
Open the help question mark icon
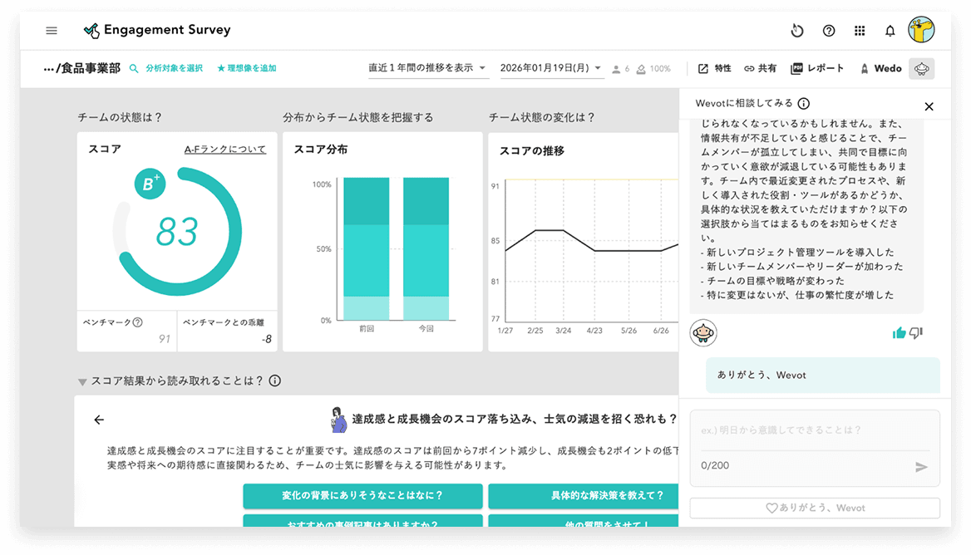[x=828, y=30]
